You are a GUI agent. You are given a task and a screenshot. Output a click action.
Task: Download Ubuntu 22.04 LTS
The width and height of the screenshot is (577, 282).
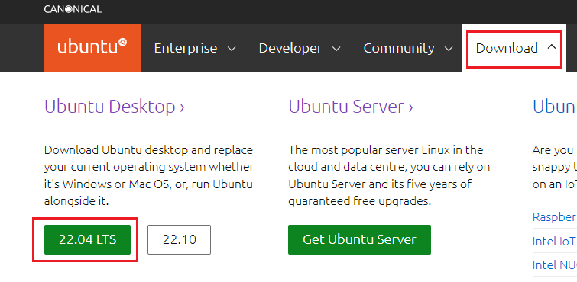point(88,239)
